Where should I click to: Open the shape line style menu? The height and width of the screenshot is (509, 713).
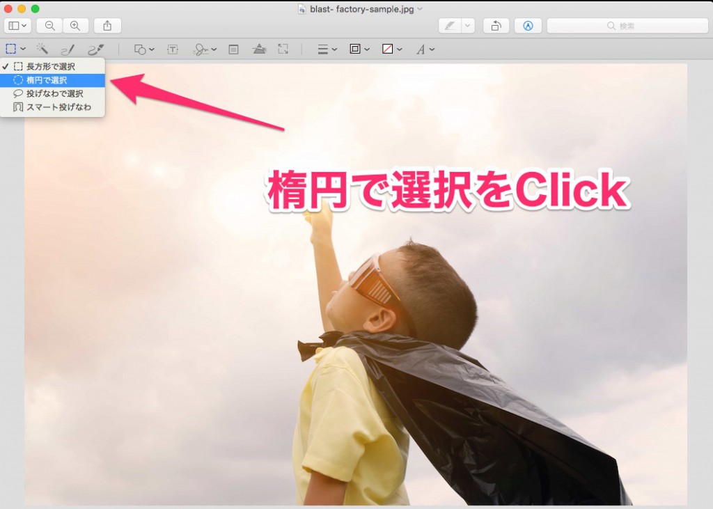pyautogui.click(x=327, y=49)
